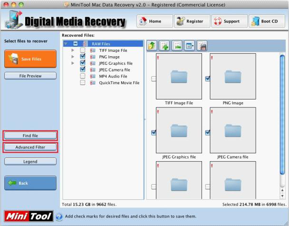Image resolution: width=289 pixels, height=226 pixels.
Task: Click the scrollbar down arrow
Action: tap(282, 196)
